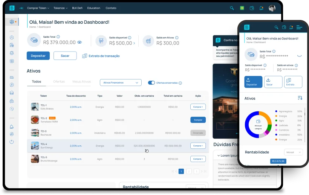Image resolution: width=309 pixels, height=195 pixels.
Task: Reveal hidden balance with phone closed-eye icon
Action: [x=299, y=56]
